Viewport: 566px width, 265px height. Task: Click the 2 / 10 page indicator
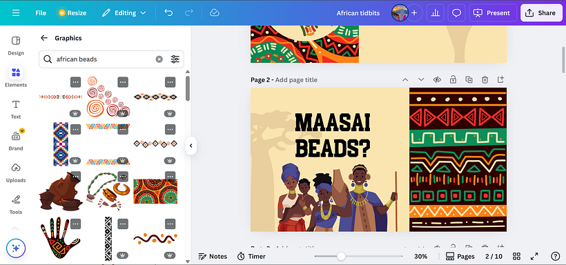(x=494, y=256)
